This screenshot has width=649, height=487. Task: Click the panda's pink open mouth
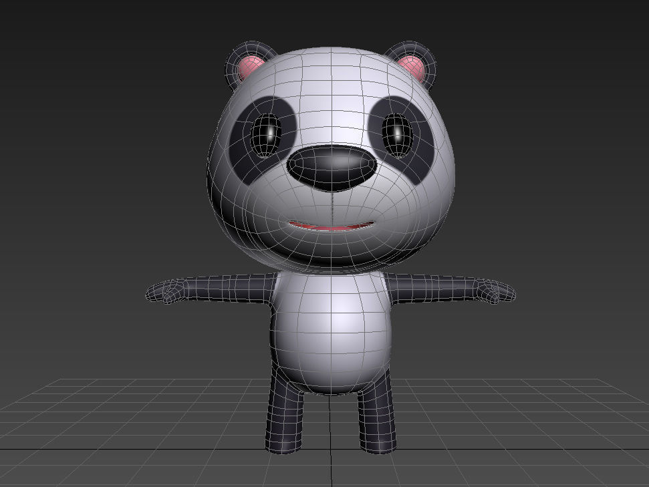331,226
